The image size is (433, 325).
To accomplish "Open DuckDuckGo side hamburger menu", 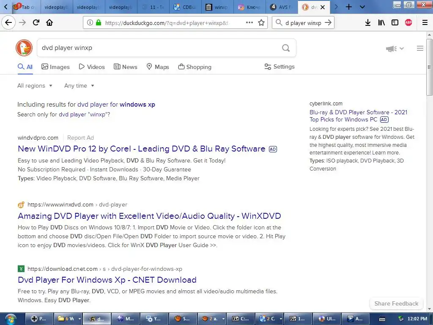I will pos(420,48).
